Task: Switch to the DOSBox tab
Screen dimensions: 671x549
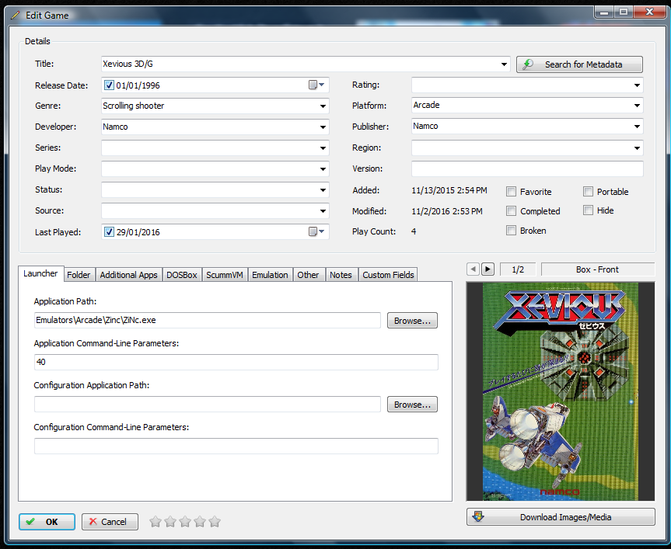Action: tap(181, 275)
